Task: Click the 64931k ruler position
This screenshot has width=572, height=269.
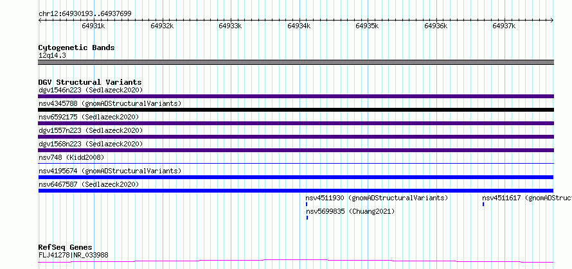Action: click(x=93, y=26)
